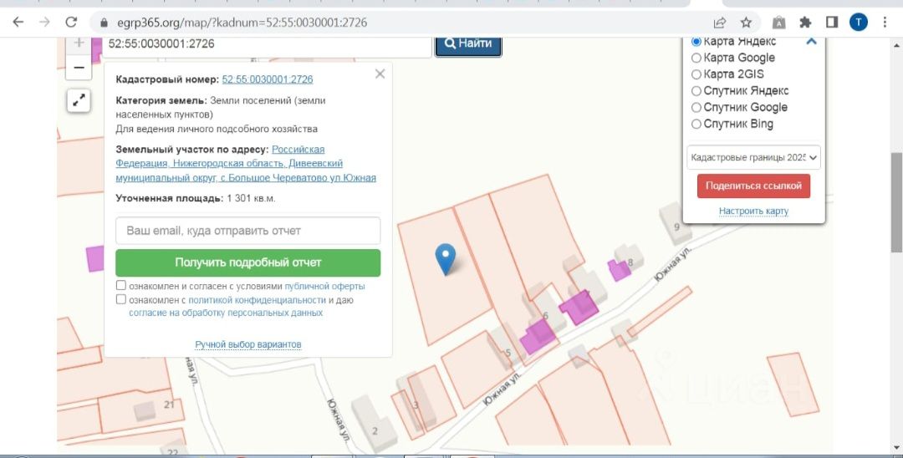Open the Ручной выбор вариантов link
The height and width of the screenshot is (458, 903).
pyautogui.click(x=247, y=344)
